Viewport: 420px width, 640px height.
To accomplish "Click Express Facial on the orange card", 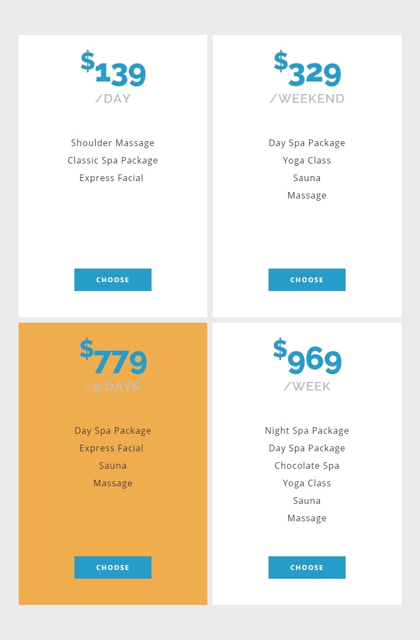I will (112, 448).
